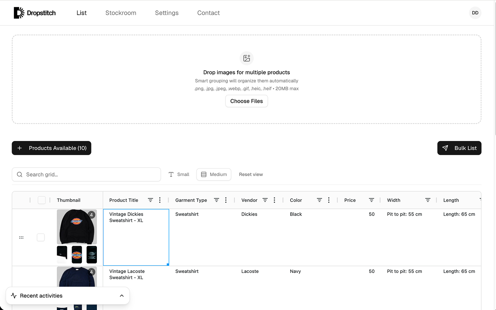Click the activity pulse icon in Recent activities
Image resolution: width=496 pixels, height=310 pixels.
pyautogui.click(x=14, y=296)
